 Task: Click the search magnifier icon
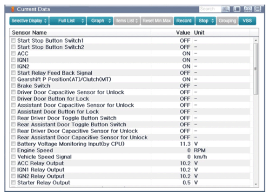point(226,9)
